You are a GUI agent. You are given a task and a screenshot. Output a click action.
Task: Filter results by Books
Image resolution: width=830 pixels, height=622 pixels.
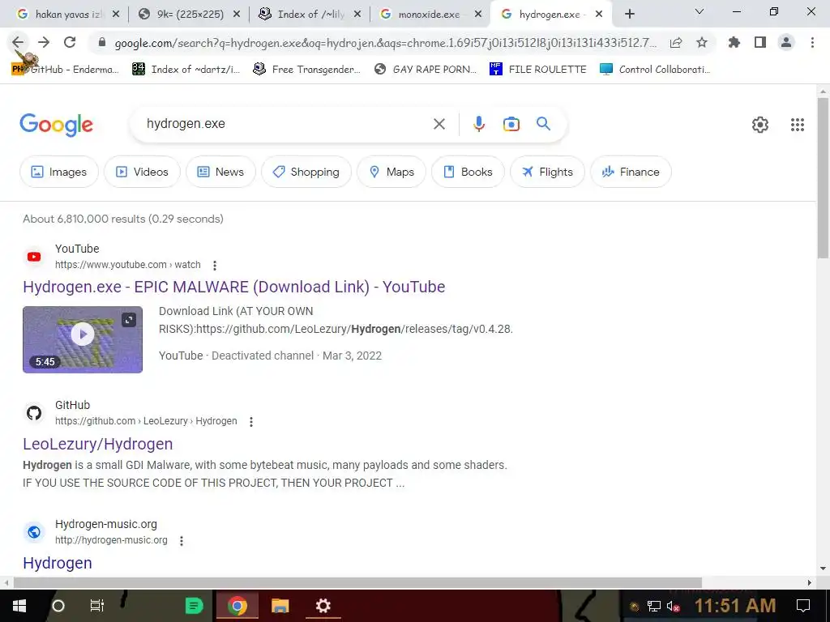[468, 172]
